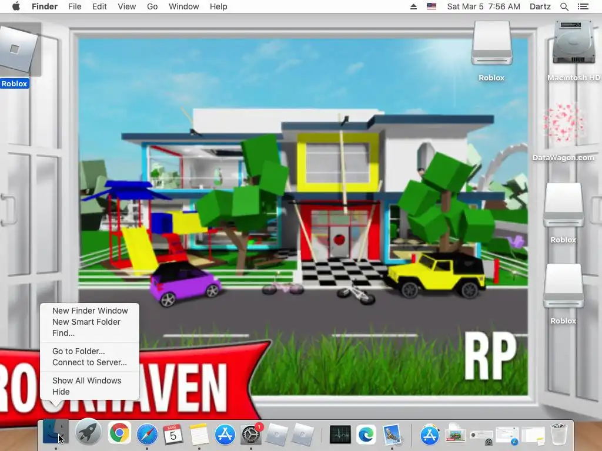Open Microsoft Edge from the Dock
This screenshot has width=602, height=451.
click(366, 435)
